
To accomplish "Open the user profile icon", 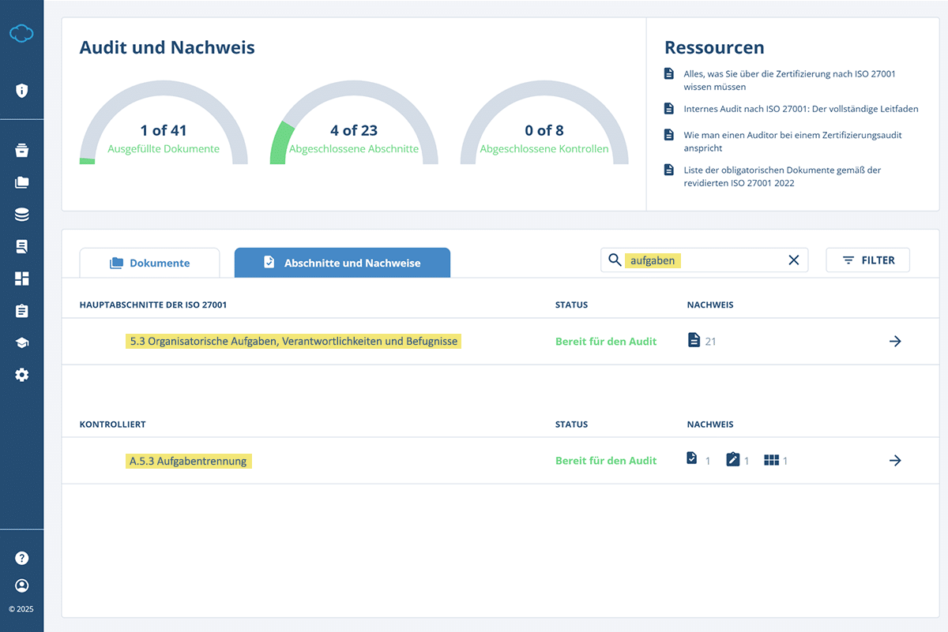I will 21,585.
